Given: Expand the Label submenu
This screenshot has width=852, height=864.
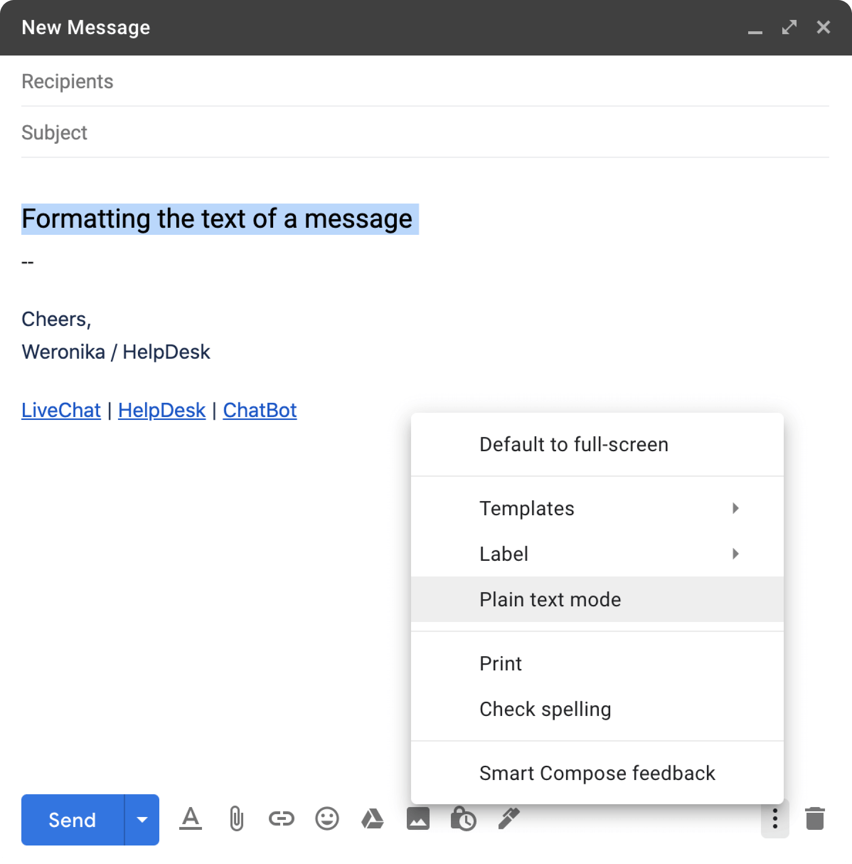Looking at the screenshot, I should (504, 554).
